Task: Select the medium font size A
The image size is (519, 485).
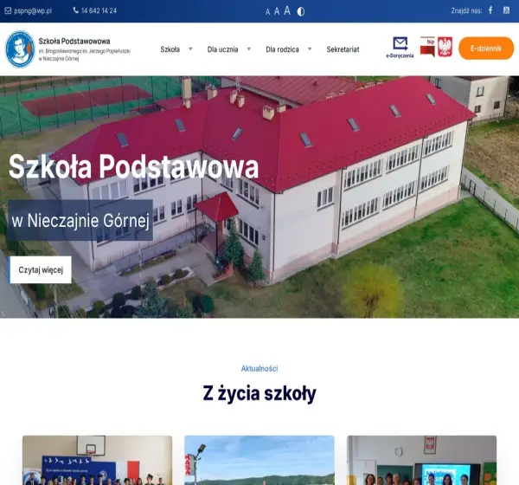Action: click(277, 11)
